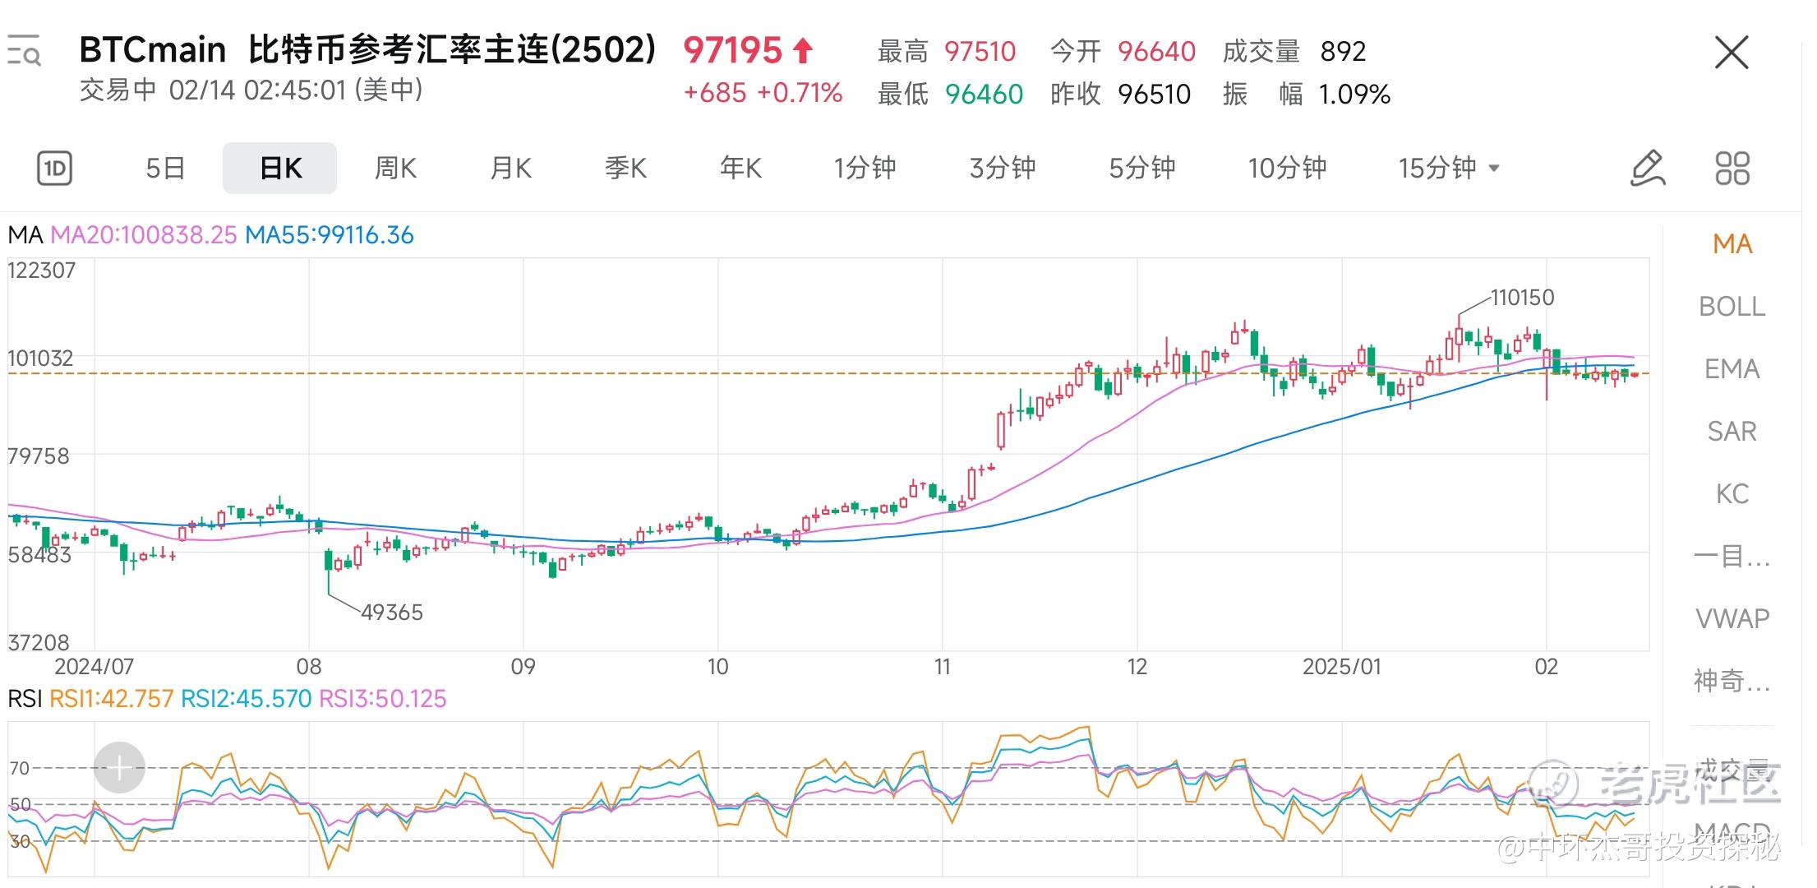Tap the gray plus circle on RSI panel
Viewport: 1817px width, 888px height.
(x=119, y=768)
